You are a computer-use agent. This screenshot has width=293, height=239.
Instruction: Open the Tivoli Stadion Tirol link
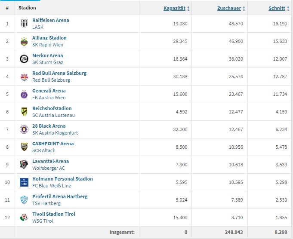pyautogui.click(x=54, y=214)
